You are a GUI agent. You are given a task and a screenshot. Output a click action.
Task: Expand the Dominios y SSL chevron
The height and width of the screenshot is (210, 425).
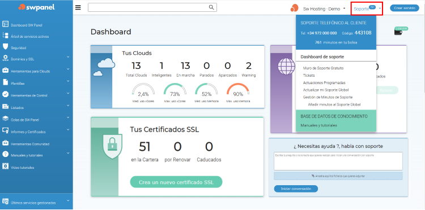tap(68, 57)
